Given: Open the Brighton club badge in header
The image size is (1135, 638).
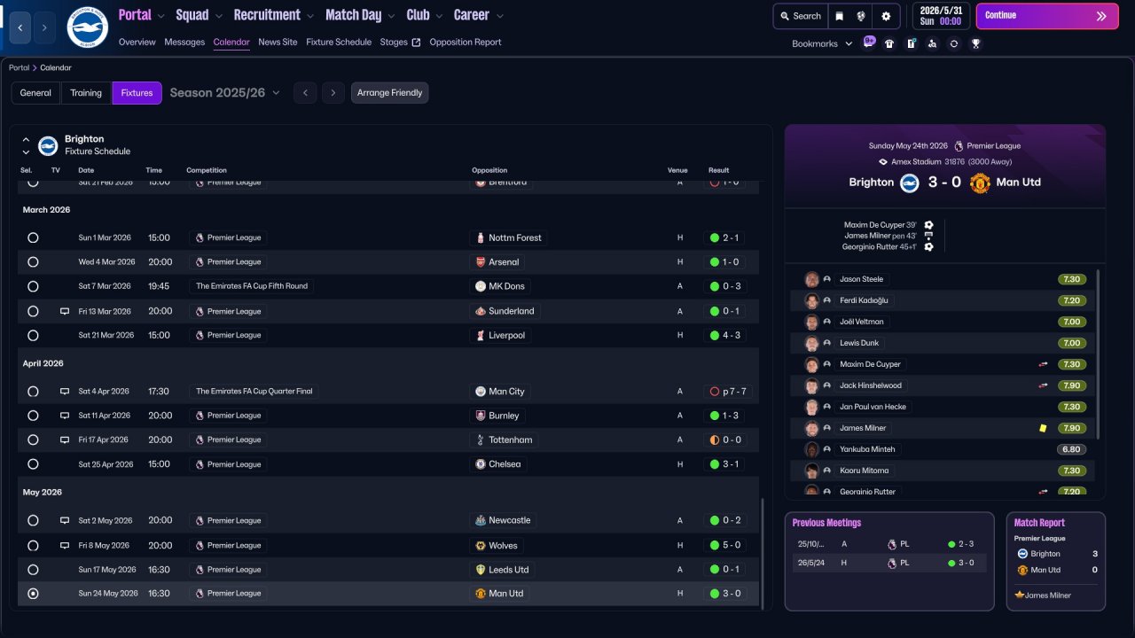Looking at the screenshot, I should (87, 27).
